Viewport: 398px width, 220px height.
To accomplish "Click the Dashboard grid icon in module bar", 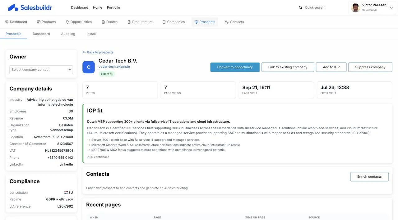I will coord(7,22).
